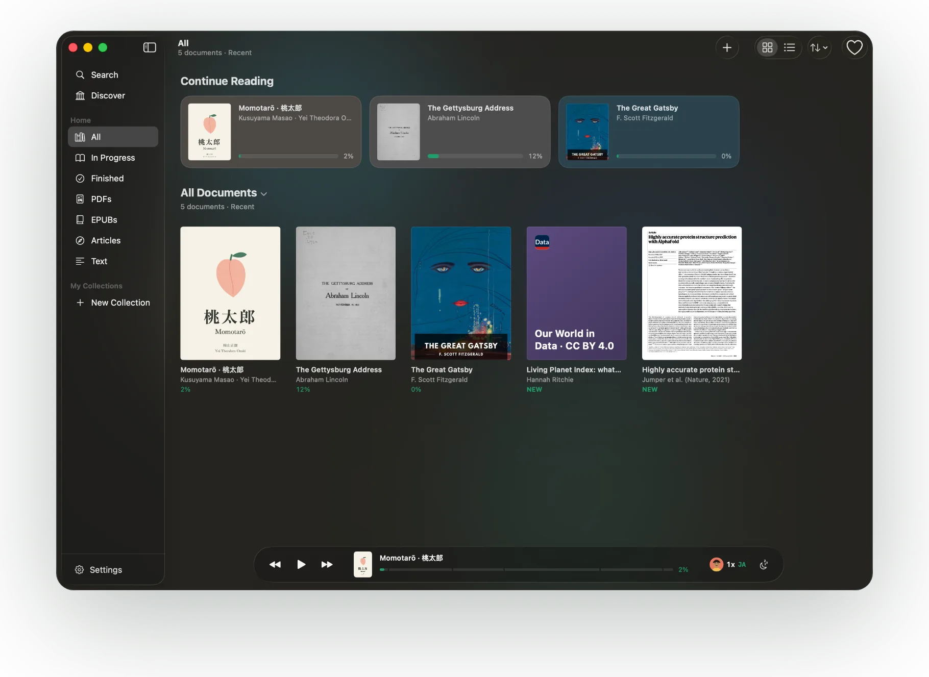Image resolution: width=929 pixels, height=677 pixels.
Task: Open Search in the sidebar
Action: [113, 75]
